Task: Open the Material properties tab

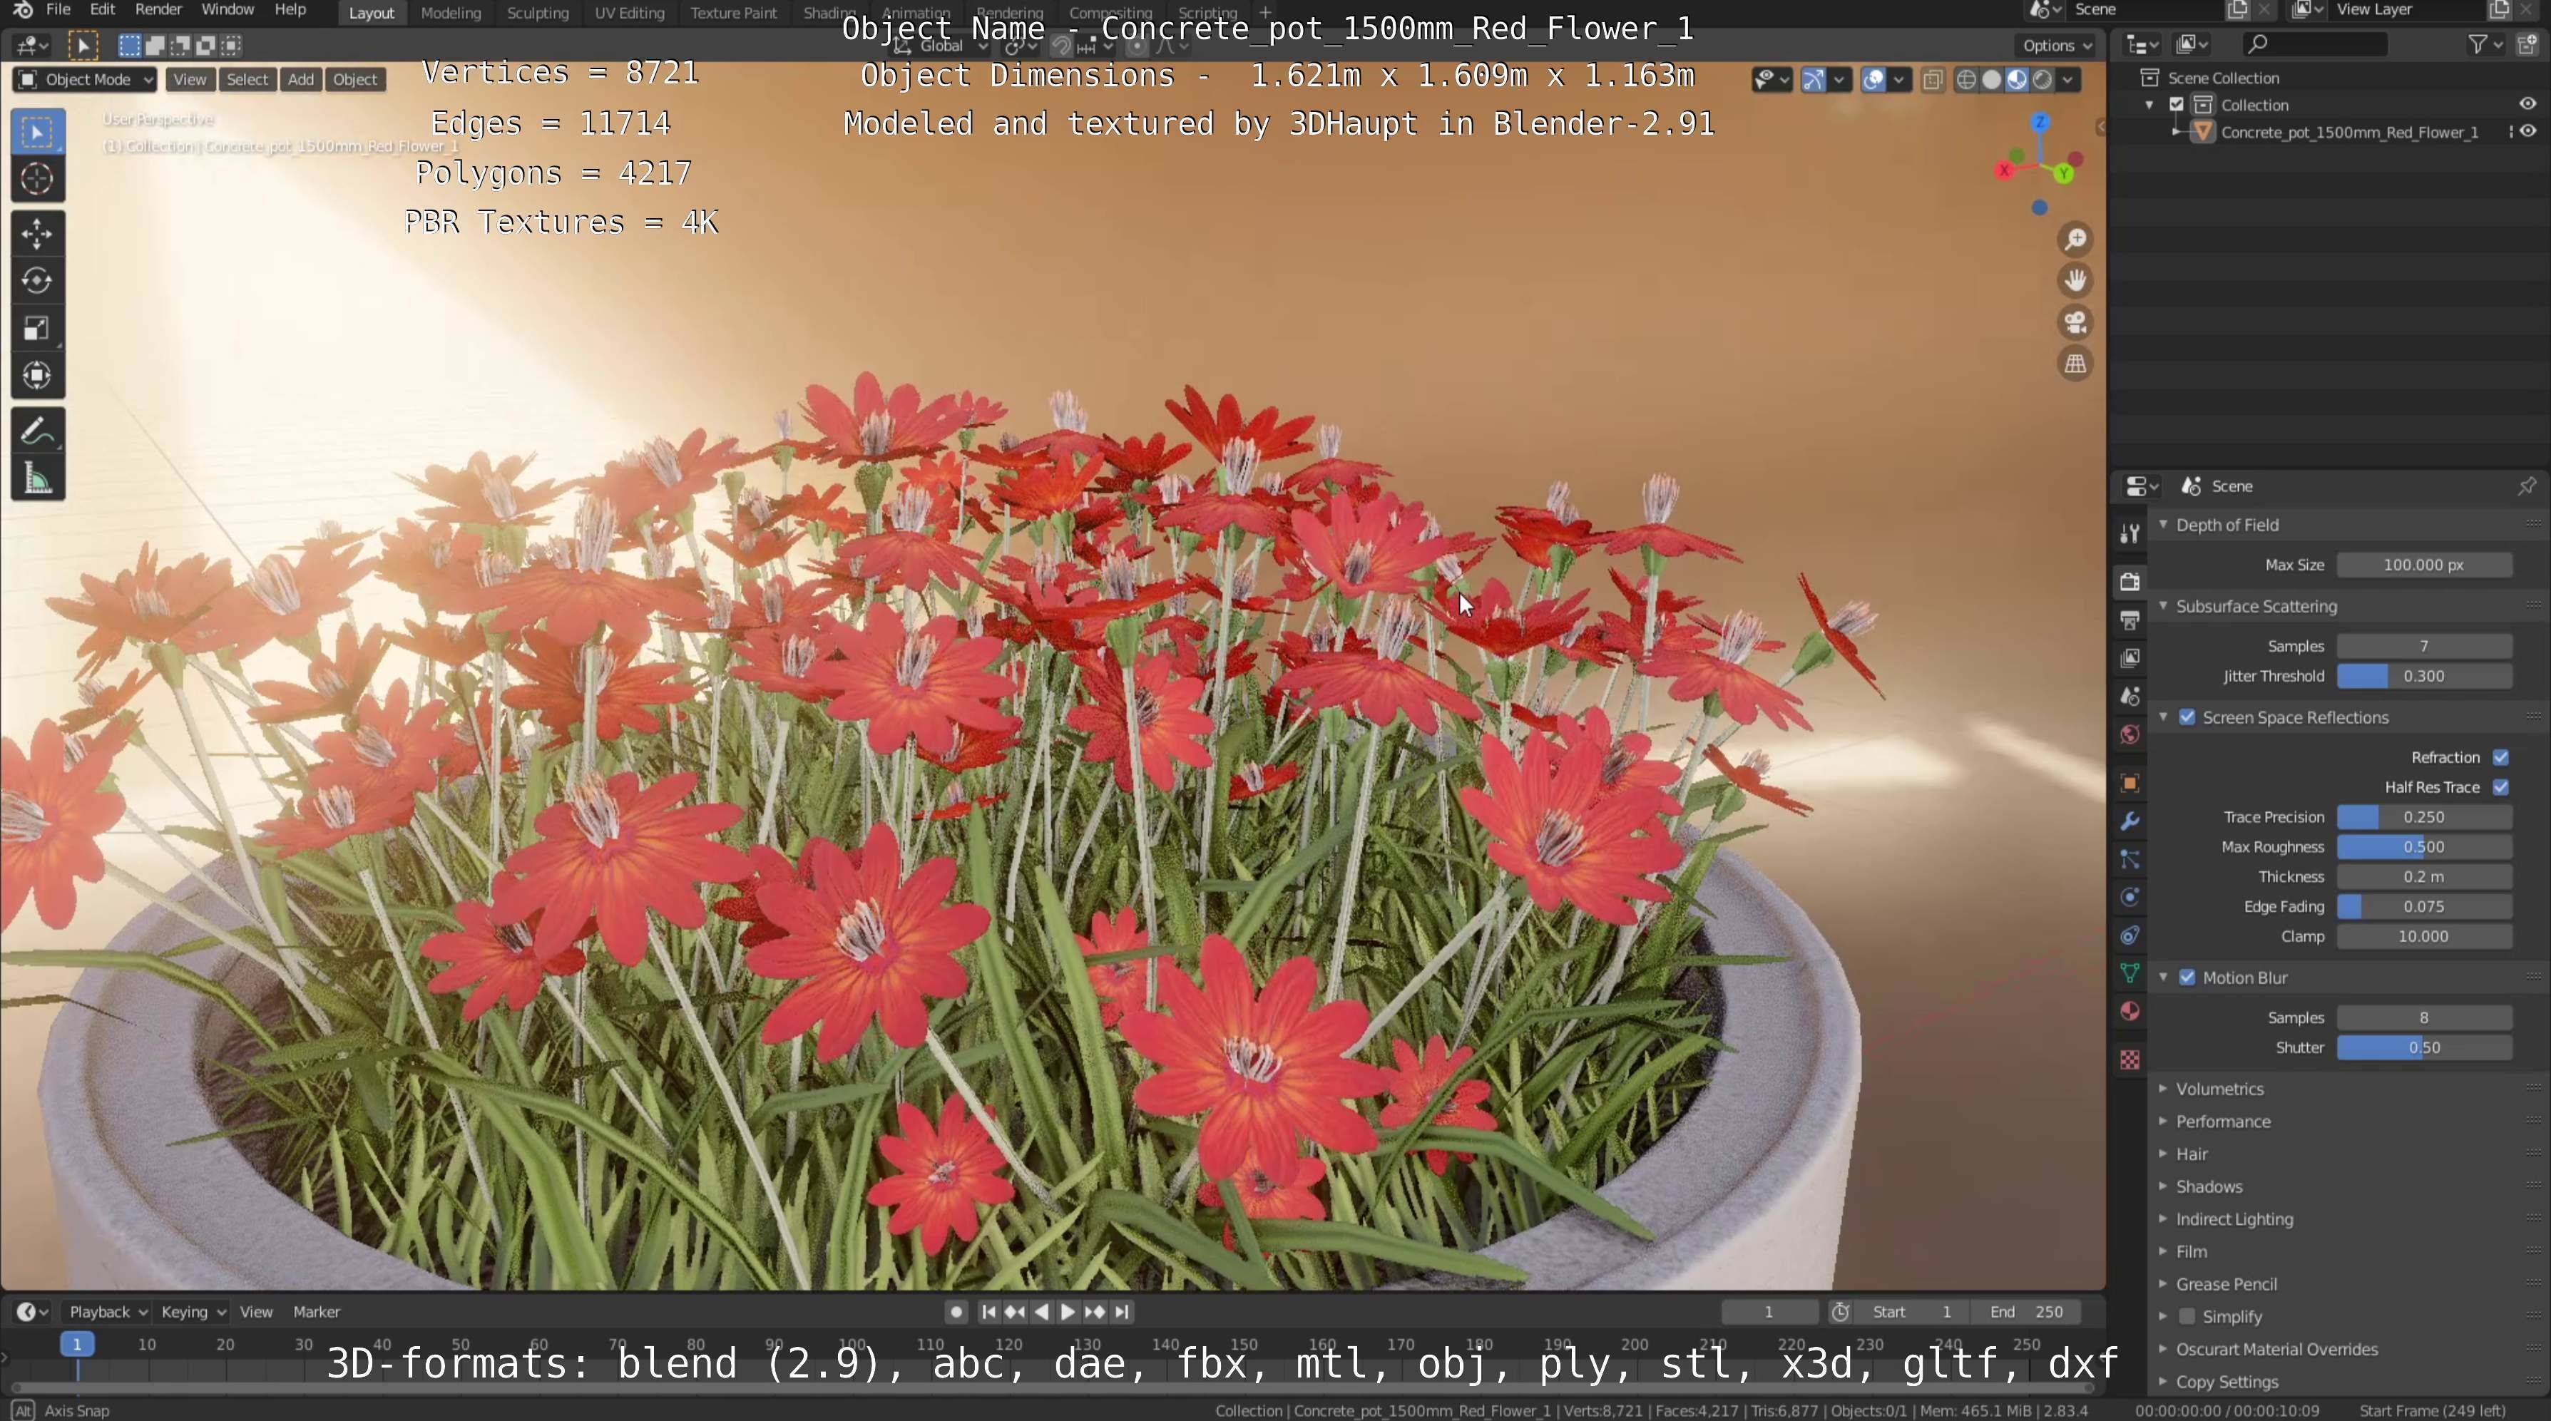Action: [x=2130, y=1012]
